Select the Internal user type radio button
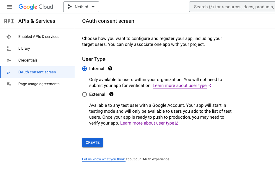Screen dimensions: 275x171 [x=84, y=68]
